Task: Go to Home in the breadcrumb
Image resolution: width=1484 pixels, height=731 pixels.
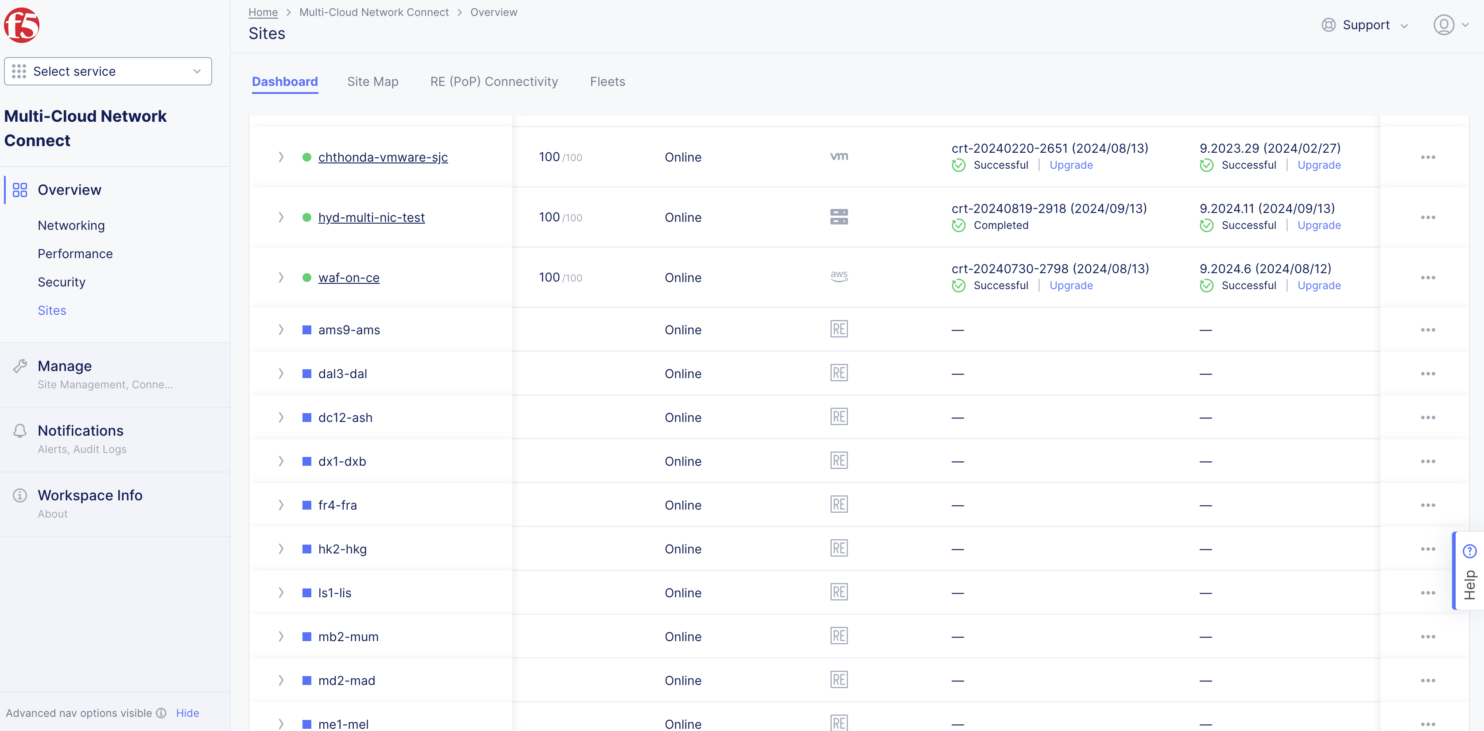Action: (263, 12)
